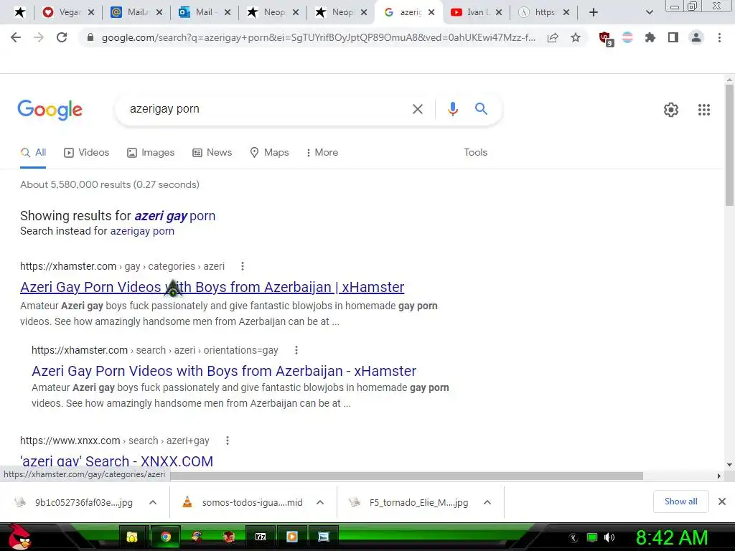Screen dimensions: 735x551
Task: Clear the Google search box text
Action: pos(417,109)
